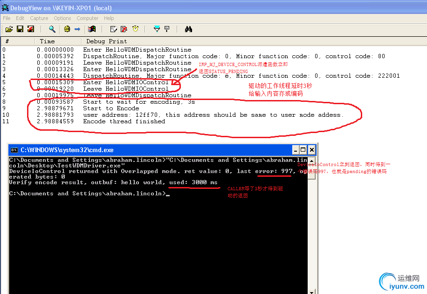Click the blue pass-through arrow icon
427x294 pixels.
coord(77,29)
